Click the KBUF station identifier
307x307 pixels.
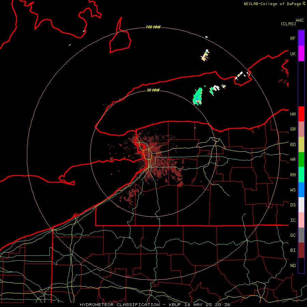click(175, 305)
